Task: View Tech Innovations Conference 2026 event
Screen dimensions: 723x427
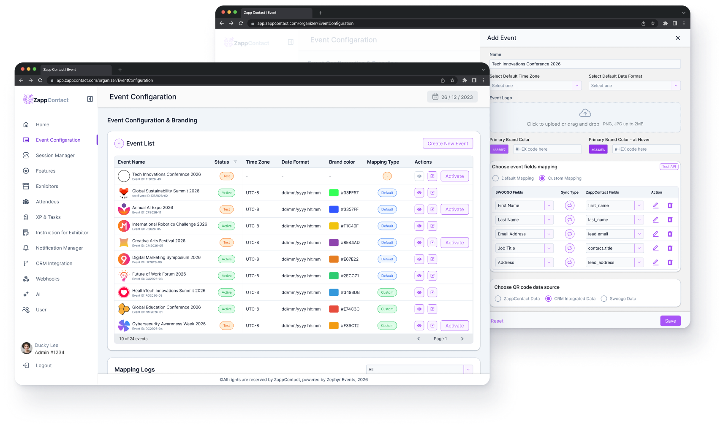Action: click(419, 176)
